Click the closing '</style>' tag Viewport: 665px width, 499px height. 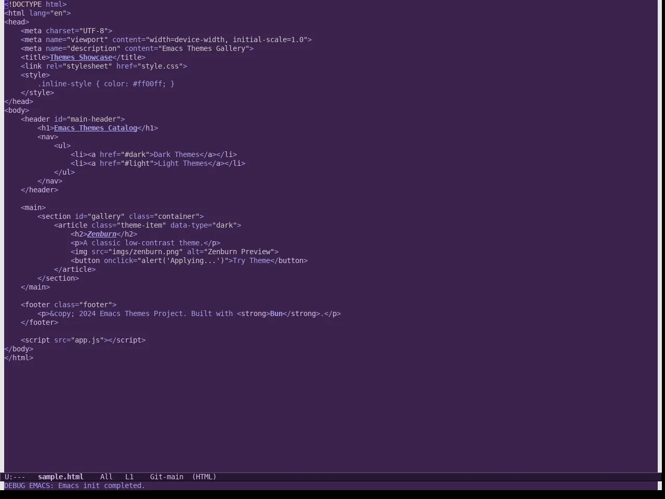pos(37,93)
